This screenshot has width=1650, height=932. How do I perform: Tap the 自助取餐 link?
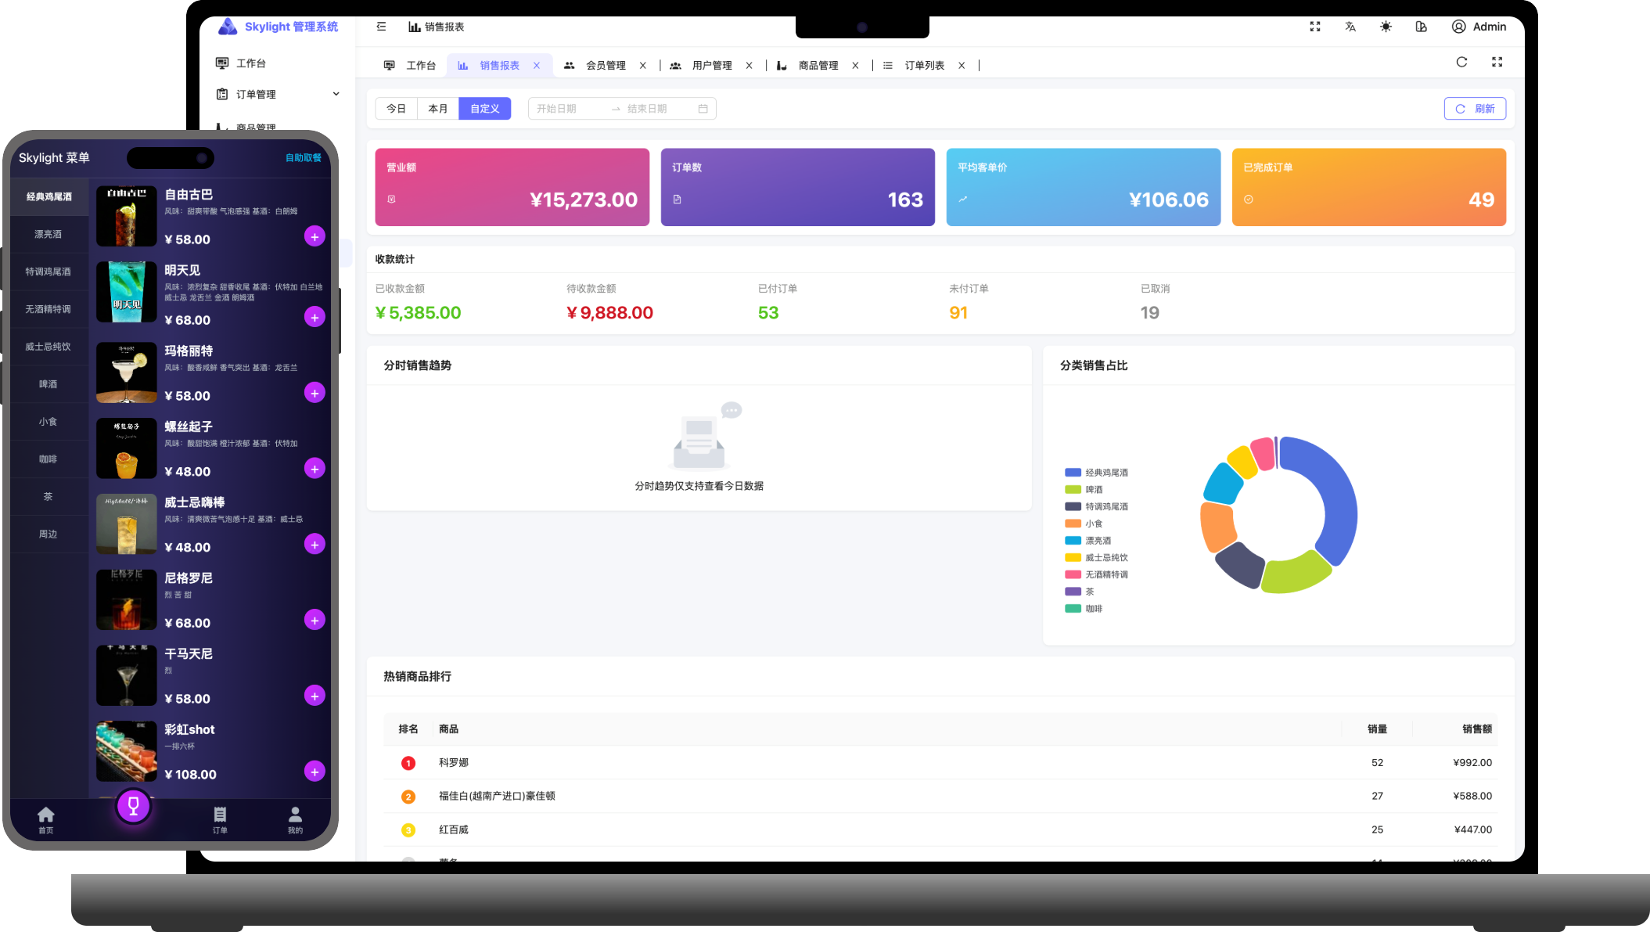[x=303, y=158]
